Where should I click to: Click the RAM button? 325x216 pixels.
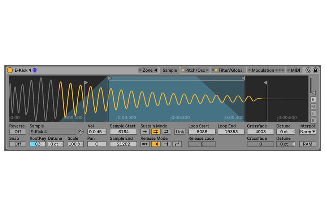[x=308, y=144]
